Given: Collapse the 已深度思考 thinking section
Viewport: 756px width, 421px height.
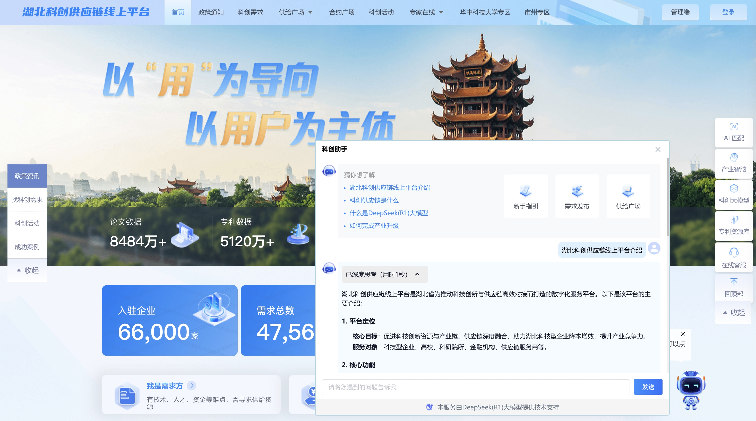Looking at the screenshot, I should tap(417, 274).
